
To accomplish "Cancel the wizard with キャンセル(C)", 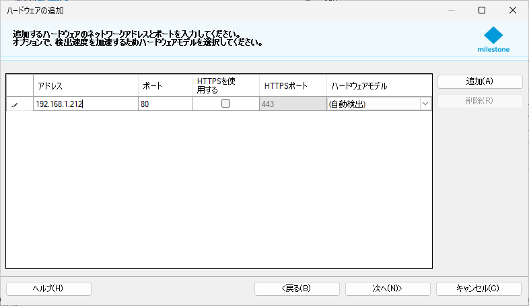I will coord(479,289).
